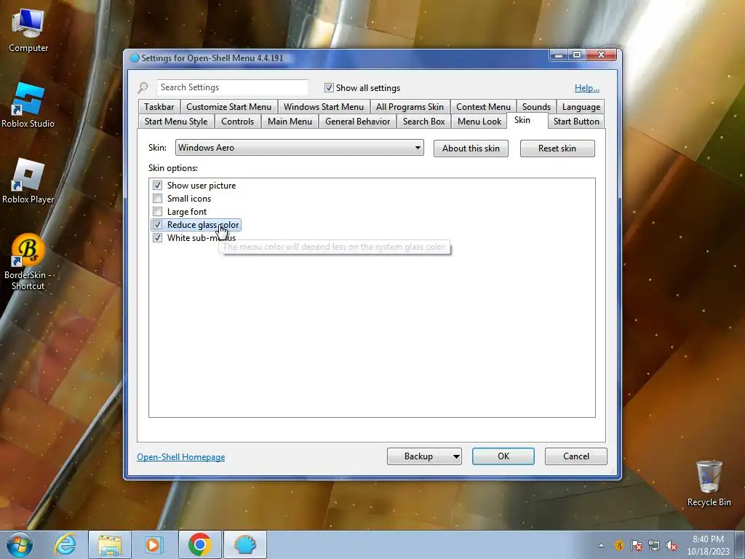
Task: Open the Language tab
Action: [x=581, y=107]
